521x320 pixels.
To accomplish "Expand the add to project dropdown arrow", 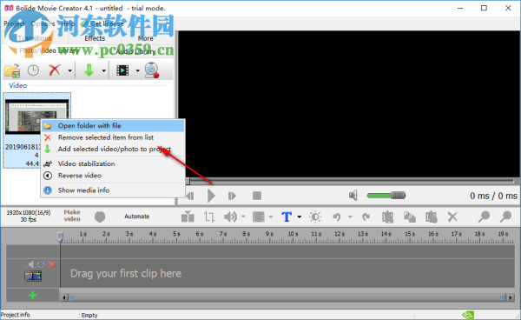I will [x=103, y=70].
